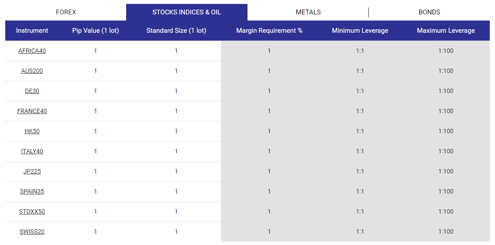Select JP225 minimum leverage 1:1 cell

pyautogui.click(x=360, y=172)
